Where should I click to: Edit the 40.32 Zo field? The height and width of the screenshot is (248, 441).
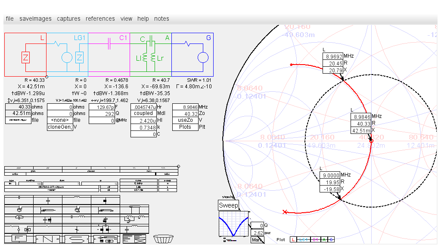(x=185, y=114)
